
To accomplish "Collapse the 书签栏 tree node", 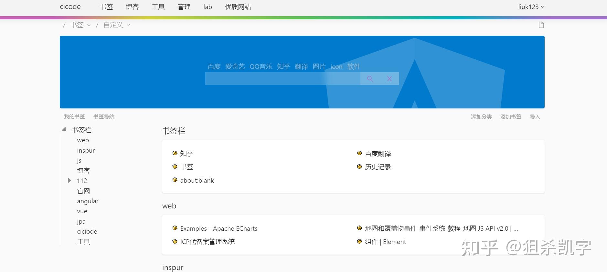I will pos(64,129).
